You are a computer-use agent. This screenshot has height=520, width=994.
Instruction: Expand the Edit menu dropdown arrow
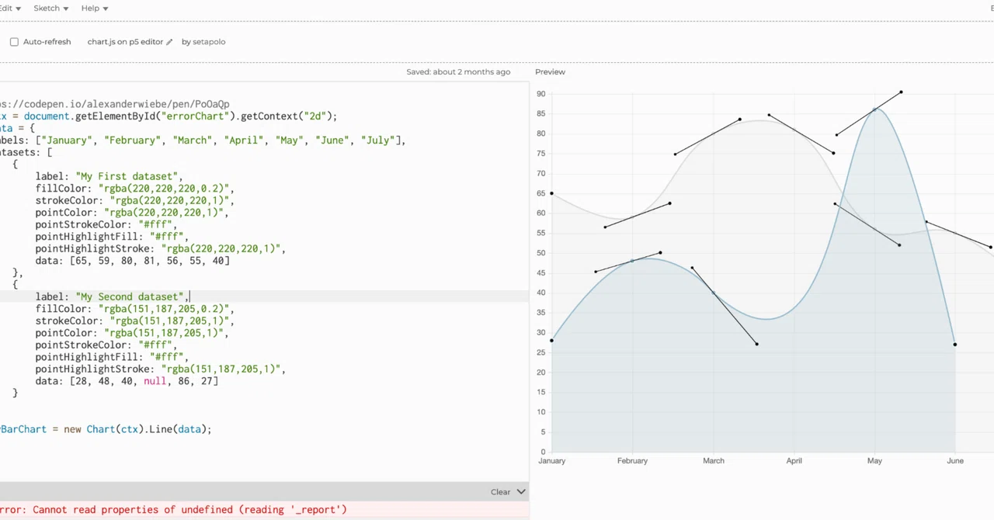(x=19, y=9)
